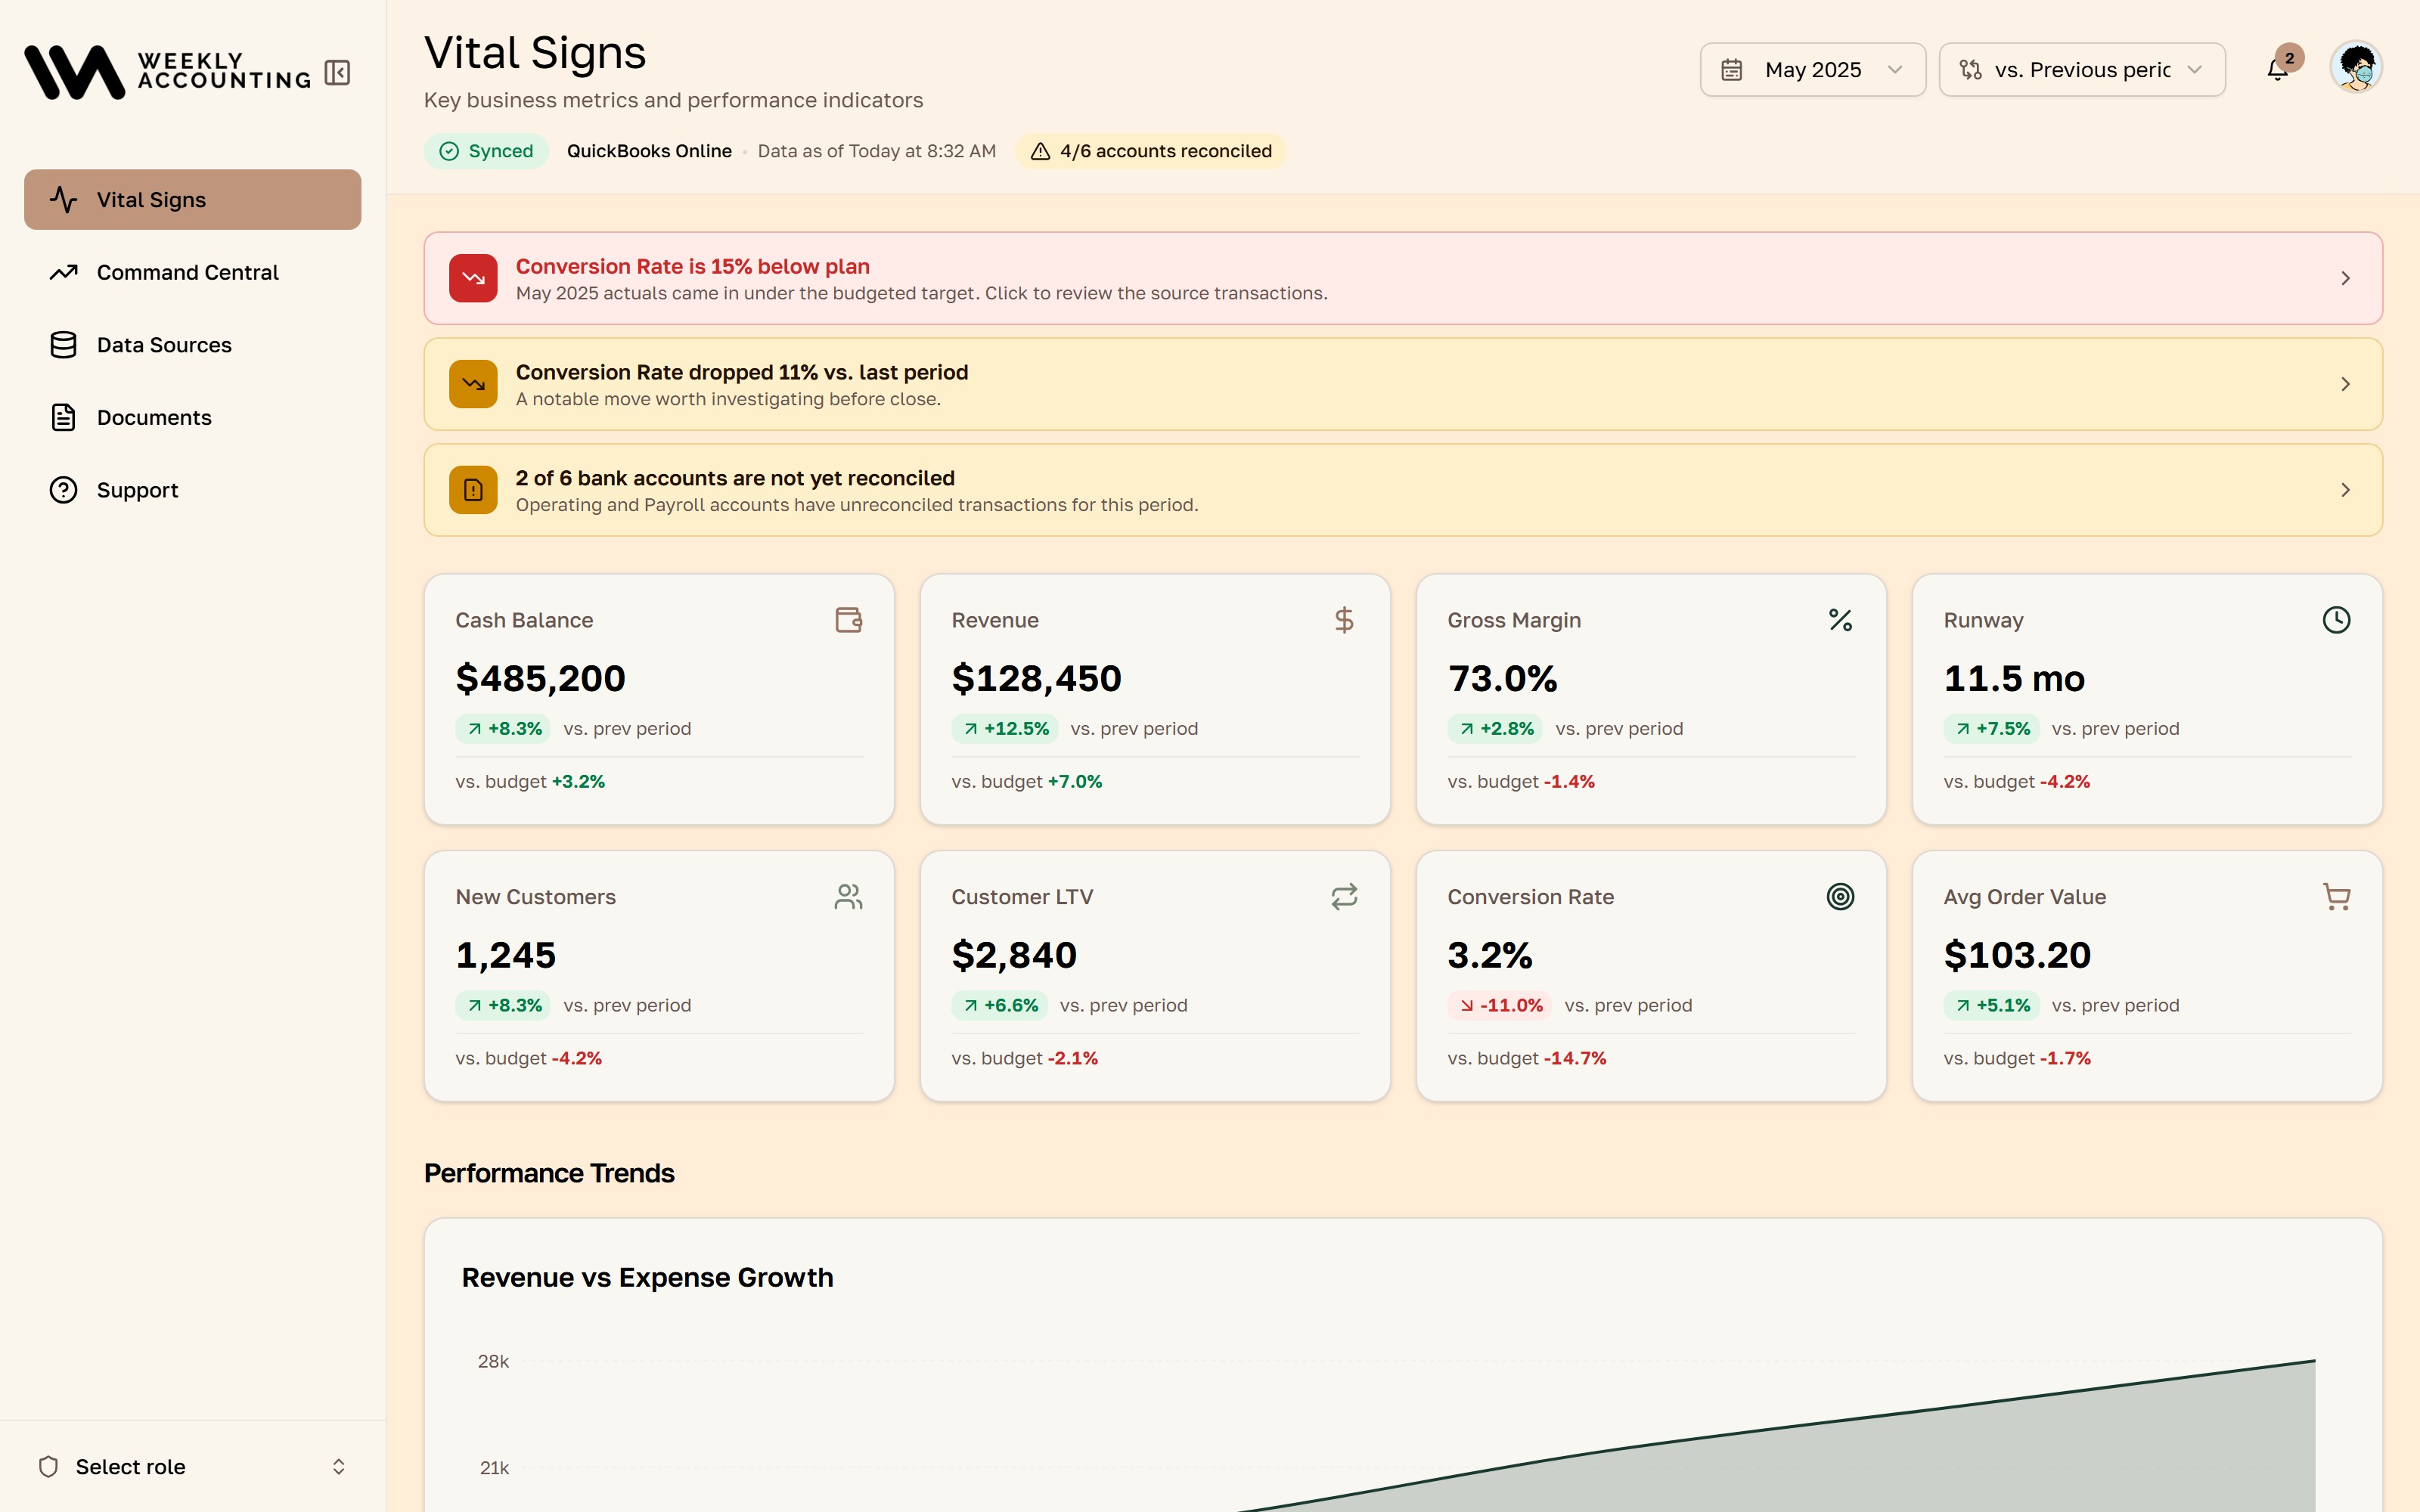Click the Performance Trends heading
This screenshot has width=2420, height=1512.
pos(549,1173)
